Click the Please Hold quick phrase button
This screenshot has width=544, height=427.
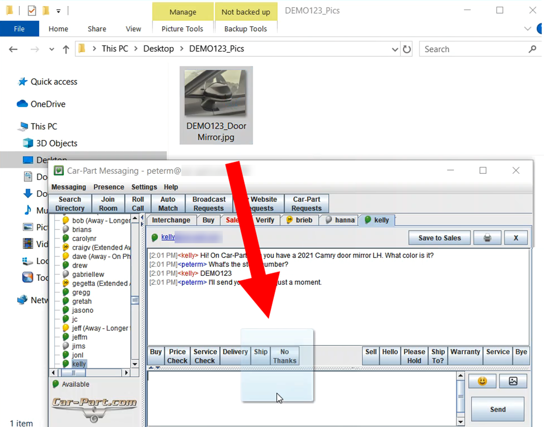pyautogui.click(x=414, y=356)
